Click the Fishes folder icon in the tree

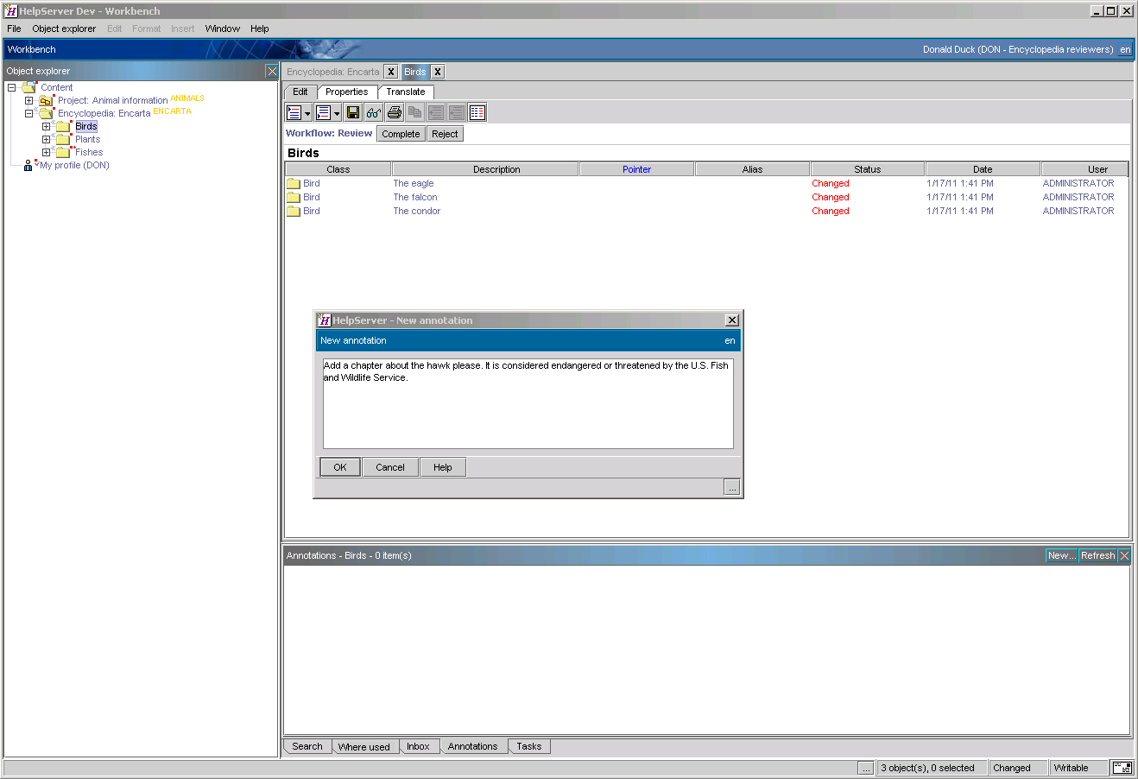pyautogui.click(x=62, y=152)
